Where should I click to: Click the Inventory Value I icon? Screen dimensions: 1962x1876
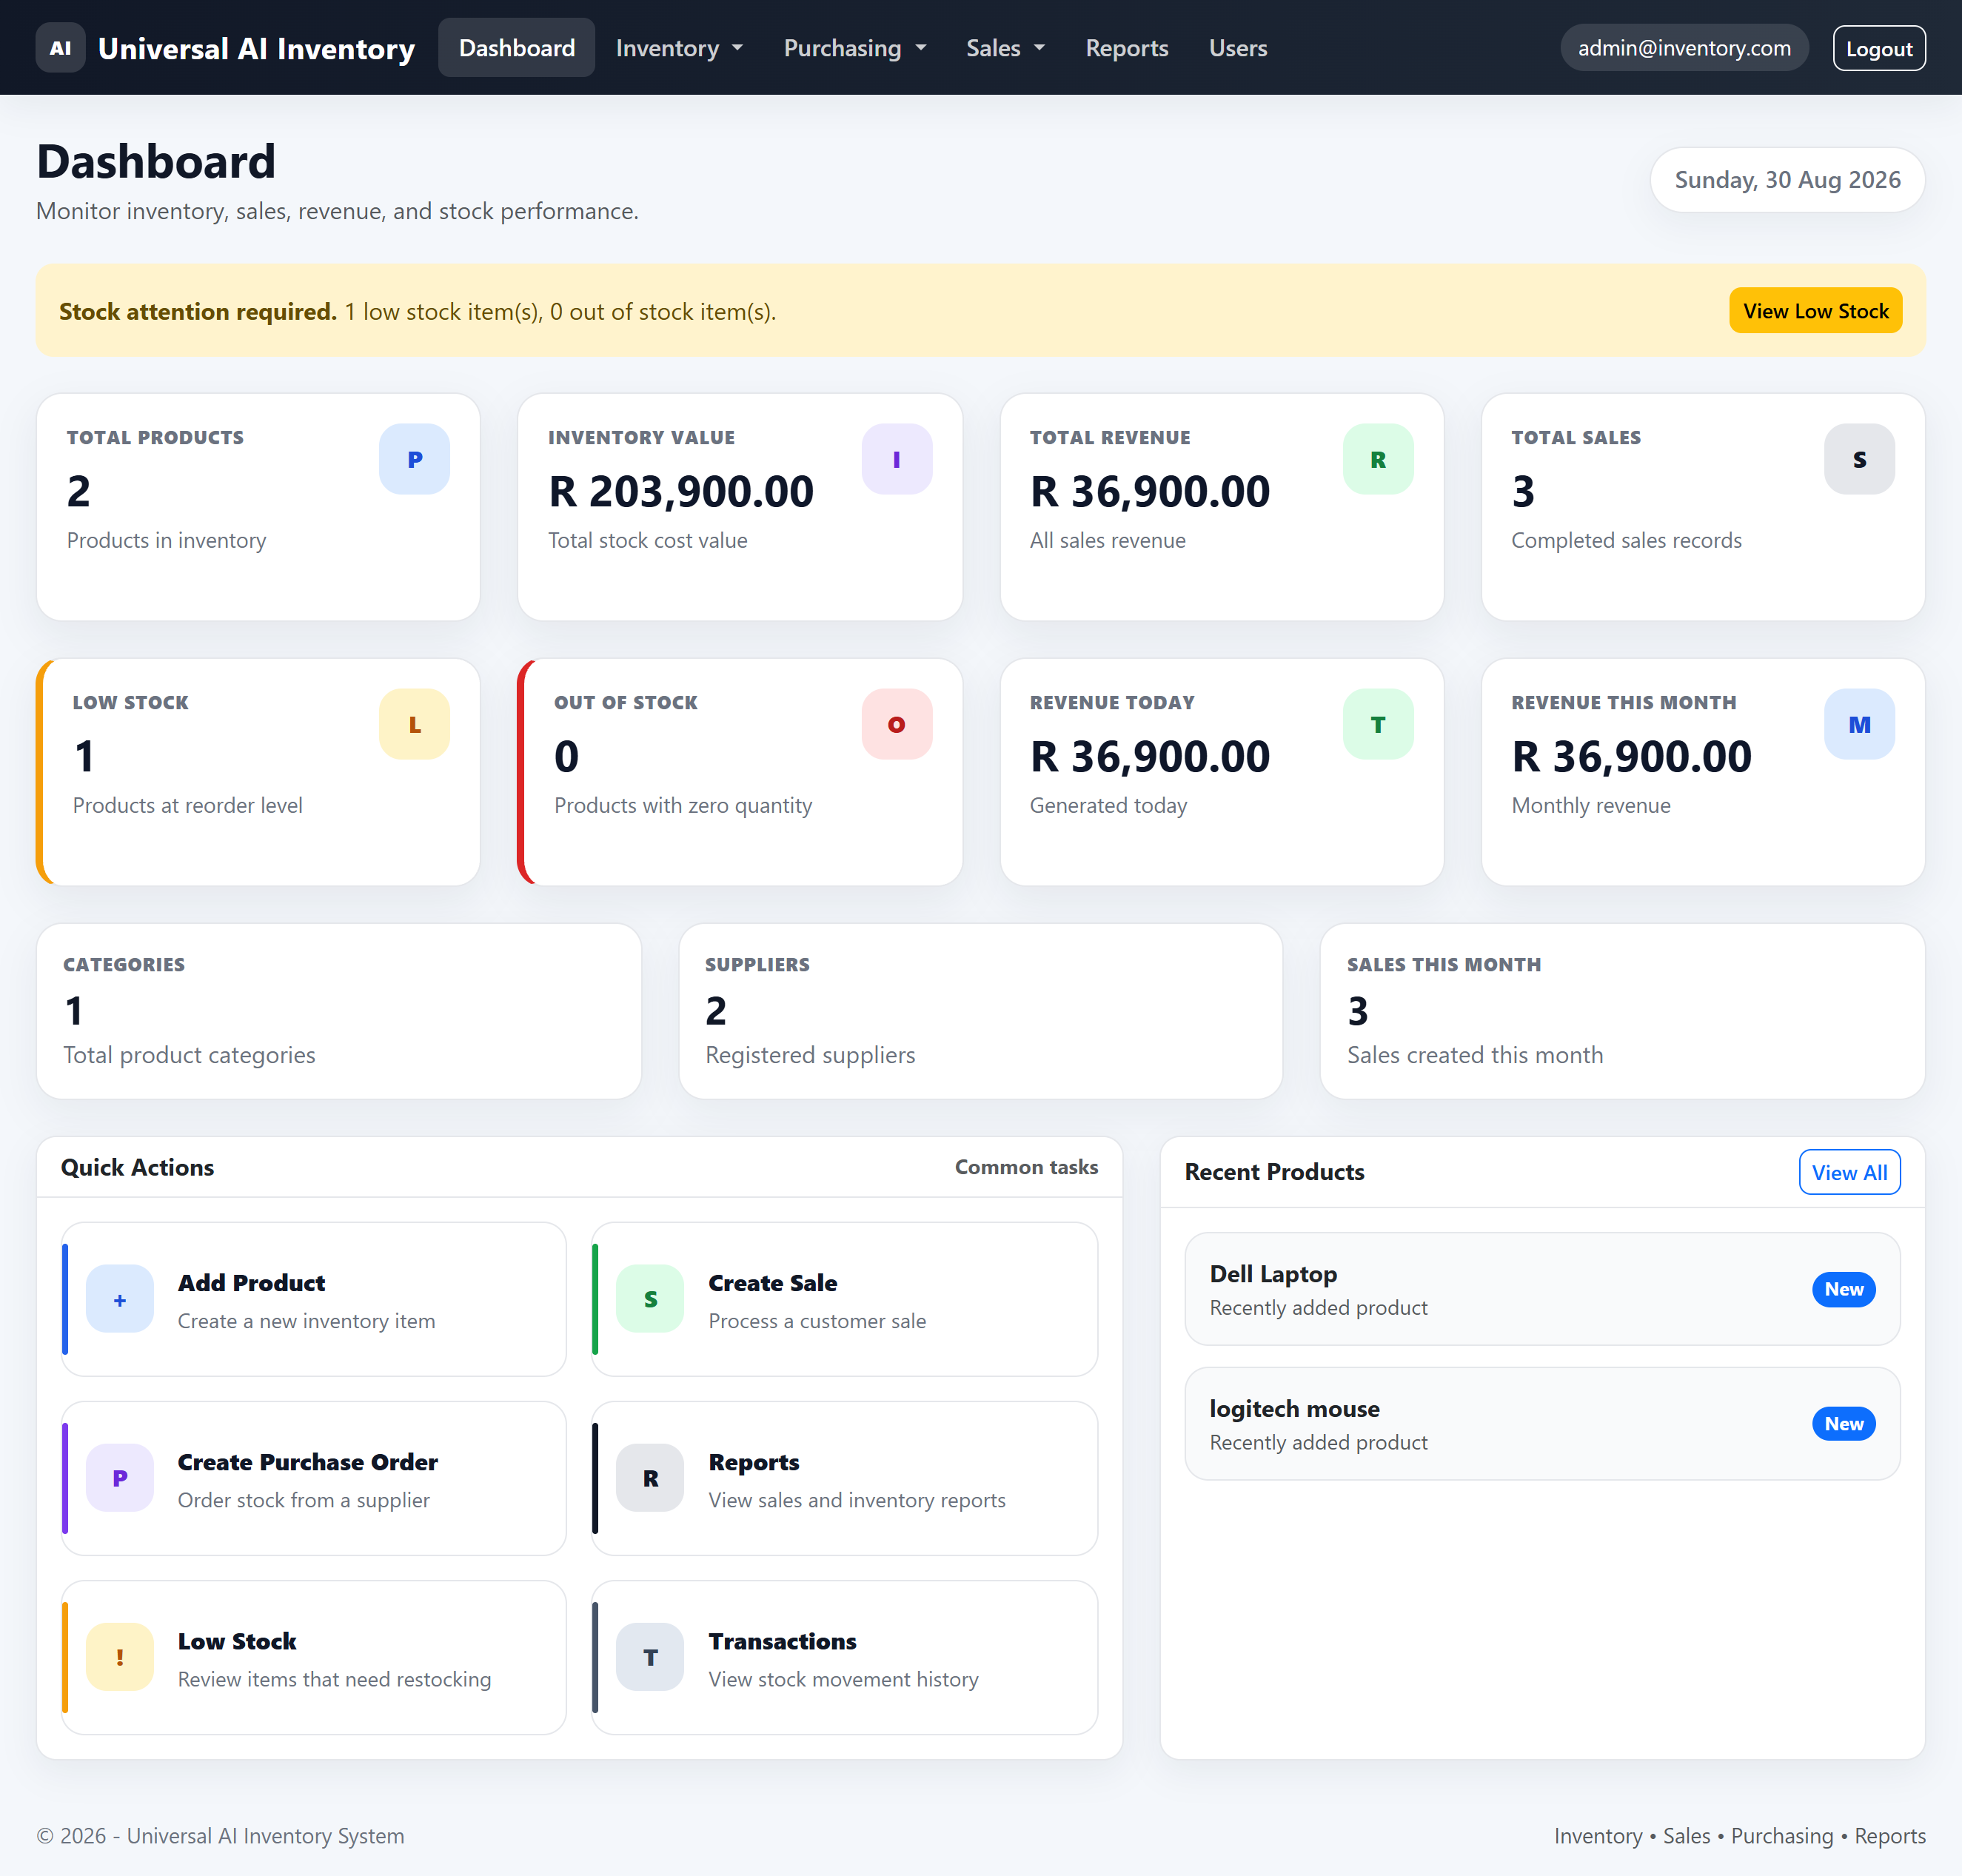click(897, 459)
